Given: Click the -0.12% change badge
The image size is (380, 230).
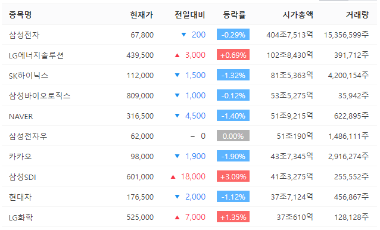Looking at the screenshot, I should coord(233,95).
